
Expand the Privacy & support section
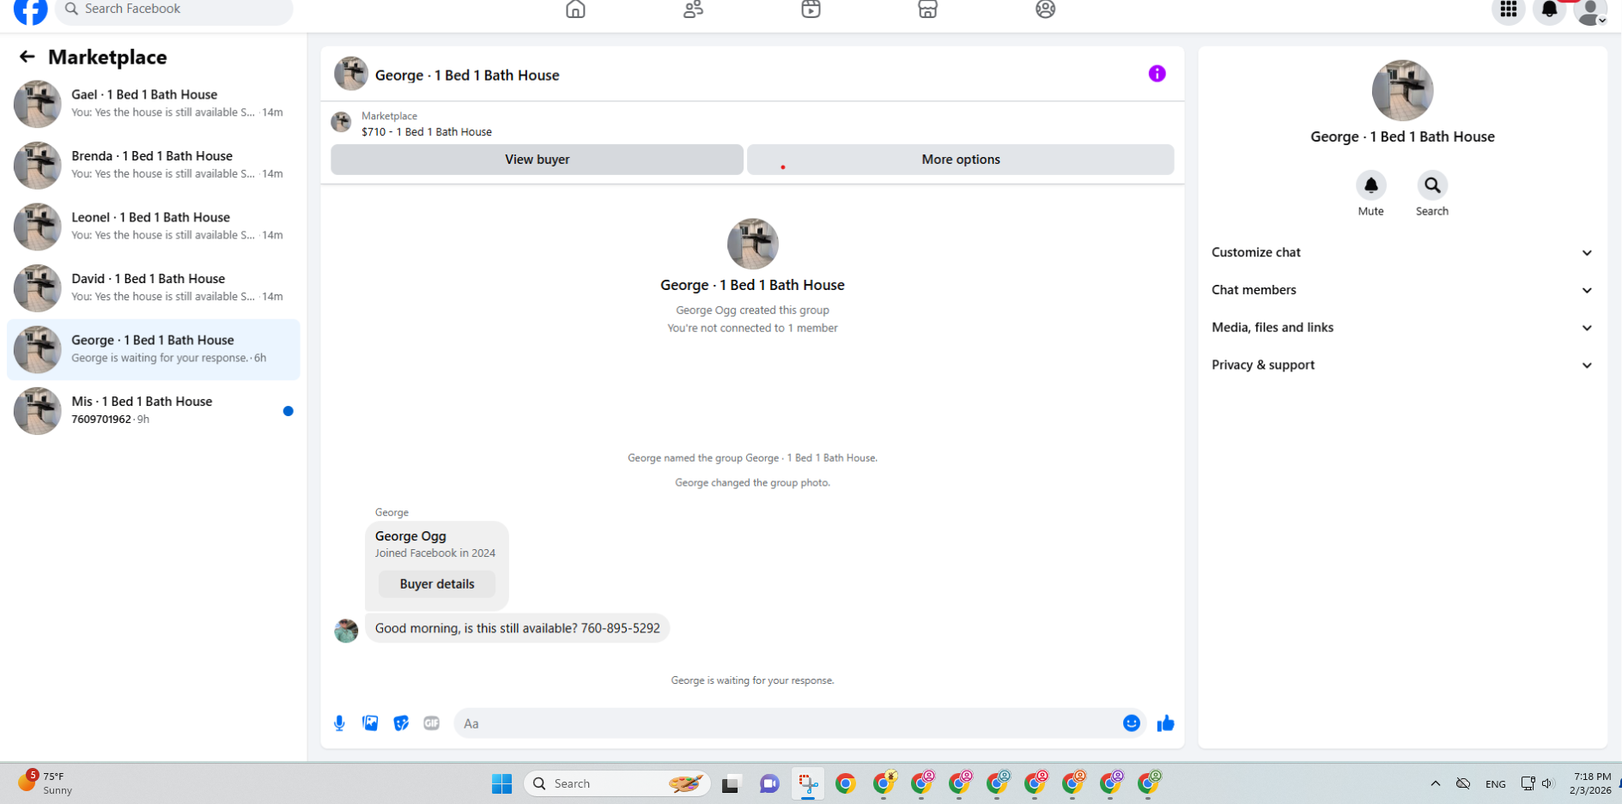1402,365
